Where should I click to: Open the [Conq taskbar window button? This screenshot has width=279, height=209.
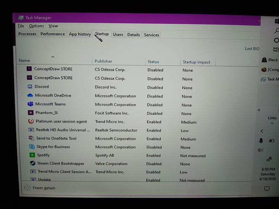click(270, 70)
